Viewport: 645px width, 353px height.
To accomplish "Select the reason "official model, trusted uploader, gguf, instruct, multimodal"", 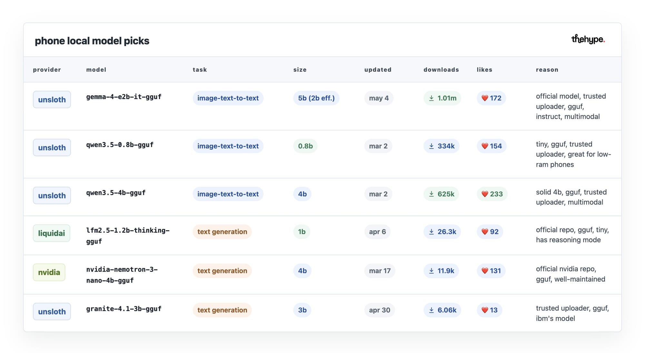I will (571, 106).
